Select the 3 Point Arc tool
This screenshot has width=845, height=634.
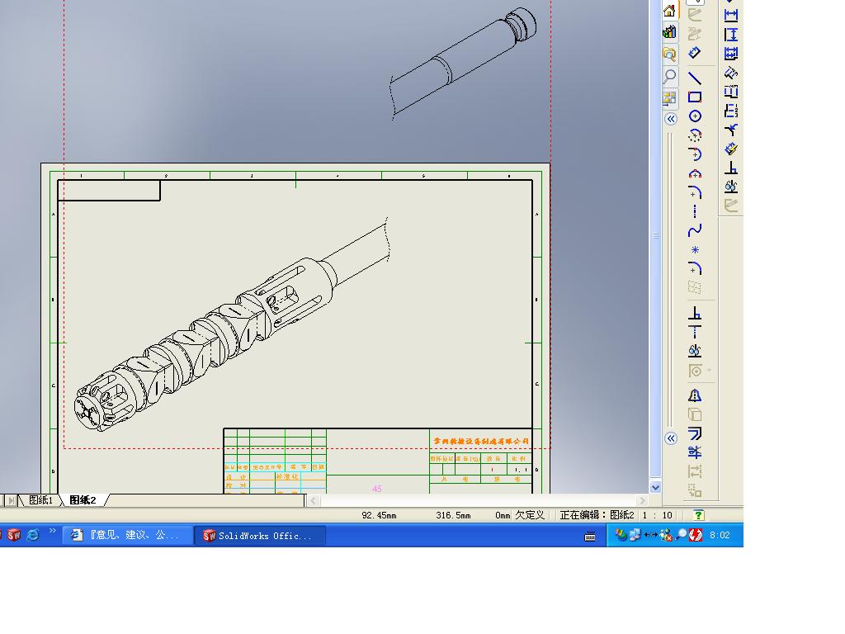tap(695, 173)
